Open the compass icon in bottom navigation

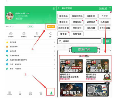pos(20,93)
